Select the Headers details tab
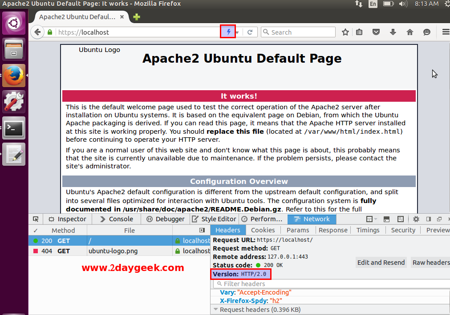The image size is (450, 315). click(x=228, y=230)
